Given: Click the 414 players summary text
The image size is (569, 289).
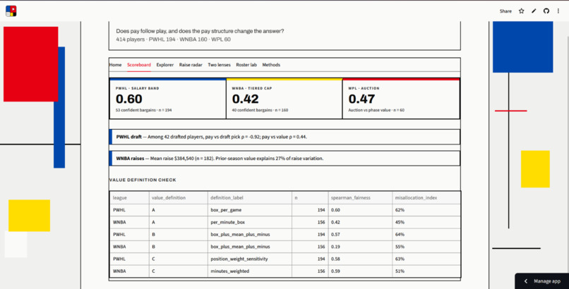Looking at the screenshot, I should (173, 39).
